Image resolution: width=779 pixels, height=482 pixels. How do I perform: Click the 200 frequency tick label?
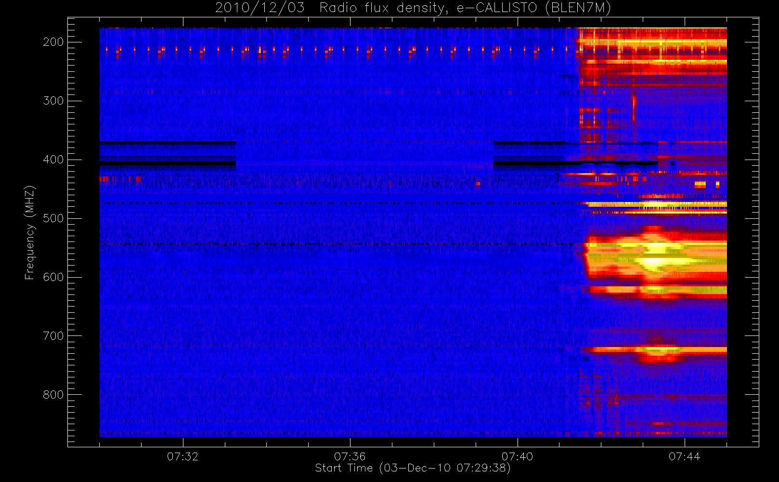click(x=53, y=42)
